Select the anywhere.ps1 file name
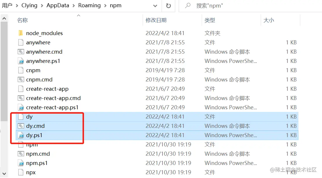This screenshot has width=322, height=178. [43, 61]
